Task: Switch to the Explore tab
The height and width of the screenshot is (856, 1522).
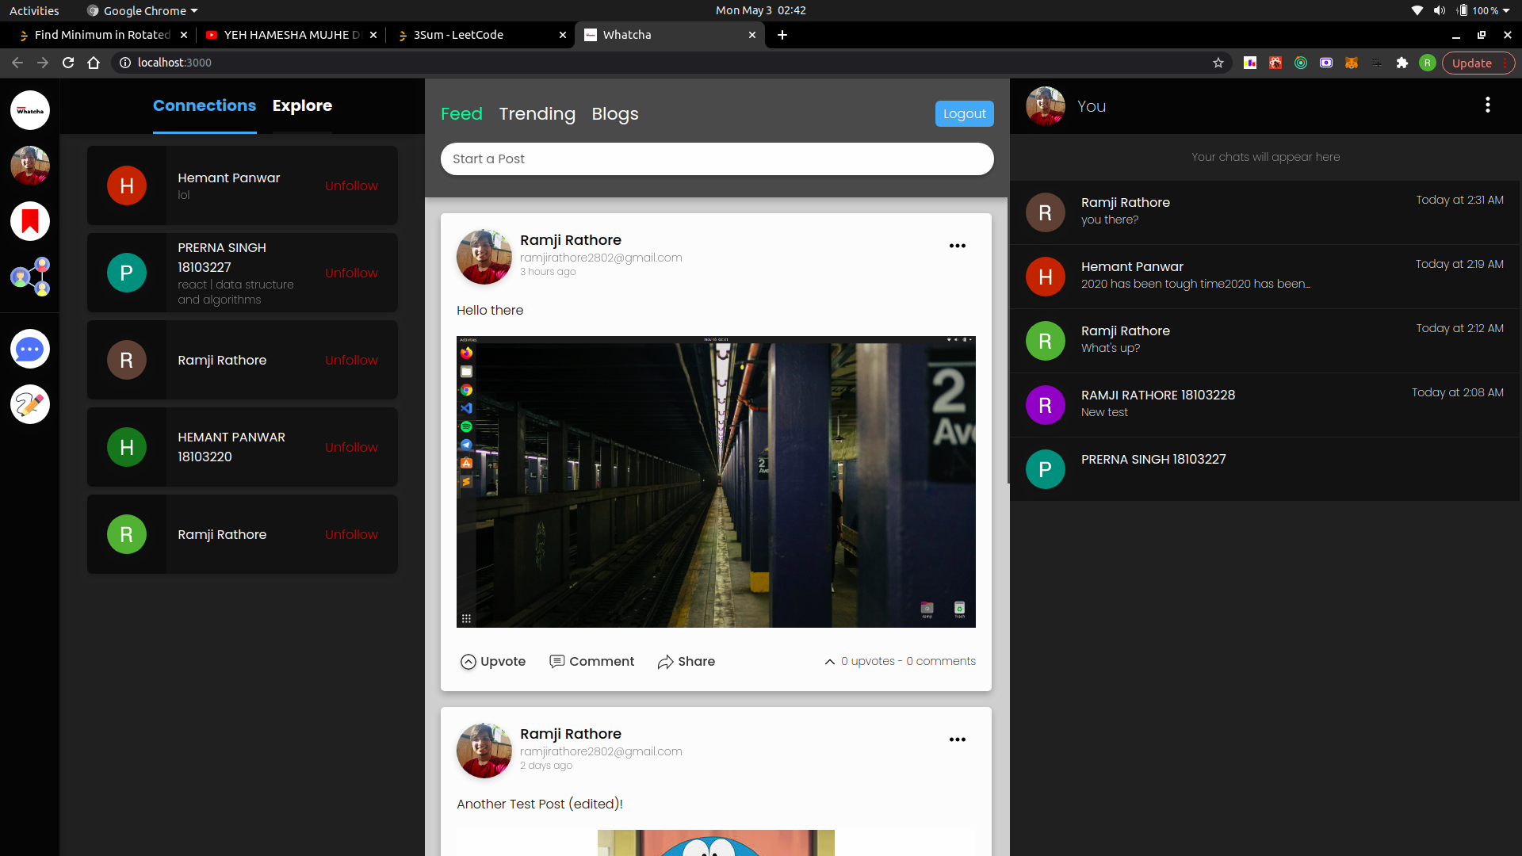Action: (x=302, y=105)
